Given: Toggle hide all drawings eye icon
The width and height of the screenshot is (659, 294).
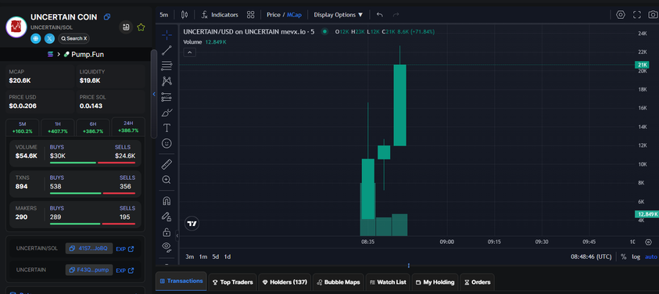Looking at the screenshot, I should tap(167, 247).
